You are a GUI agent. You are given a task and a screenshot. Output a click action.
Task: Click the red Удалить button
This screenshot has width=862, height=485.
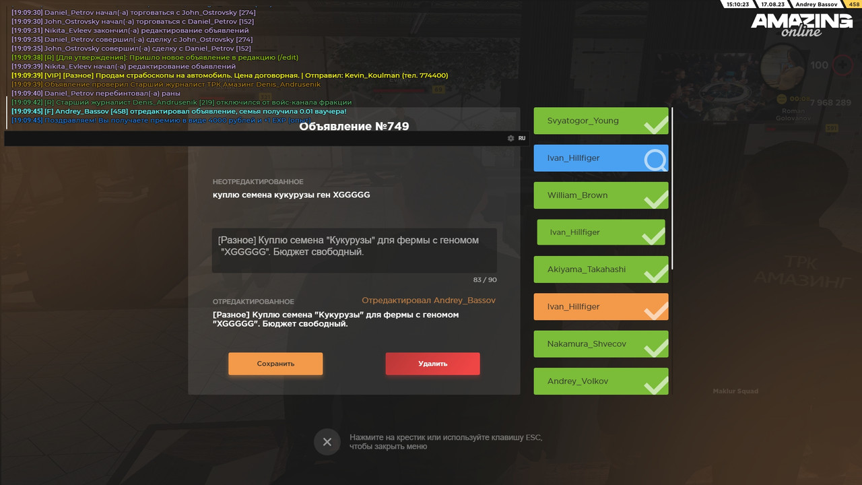coord(432,364)
